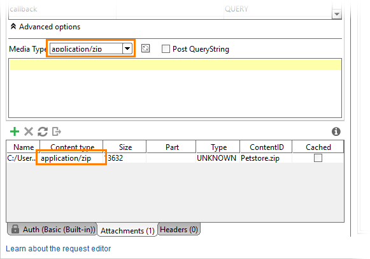Image resolution: width=370 pixels, height=259 pixels.
Task: Click the lock icon on Auth tab
Action: 15,229
